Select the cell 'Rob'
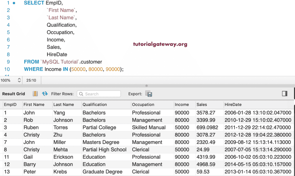Screen dimensions: 295x176 click(28, 120)
